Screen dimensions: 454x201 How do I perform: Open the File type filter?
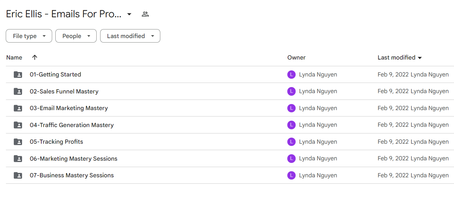click(29, 36)
